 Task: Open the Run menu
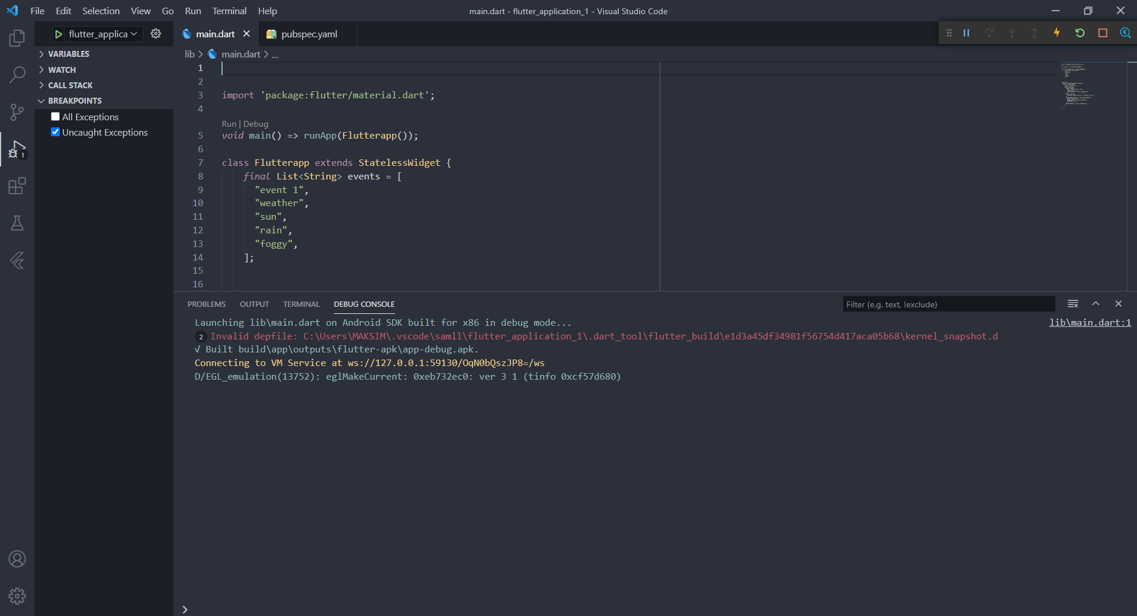point(193,11)
